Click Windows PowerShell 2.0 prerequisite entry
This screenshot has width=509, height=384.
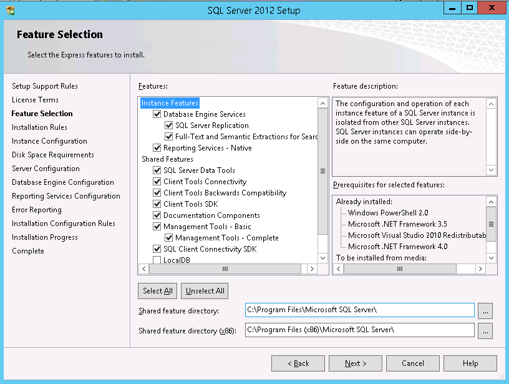point(388,213)
